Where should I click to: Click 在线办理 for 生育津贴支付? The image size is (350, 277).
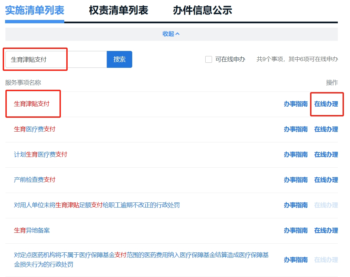(x=326, y=104)
